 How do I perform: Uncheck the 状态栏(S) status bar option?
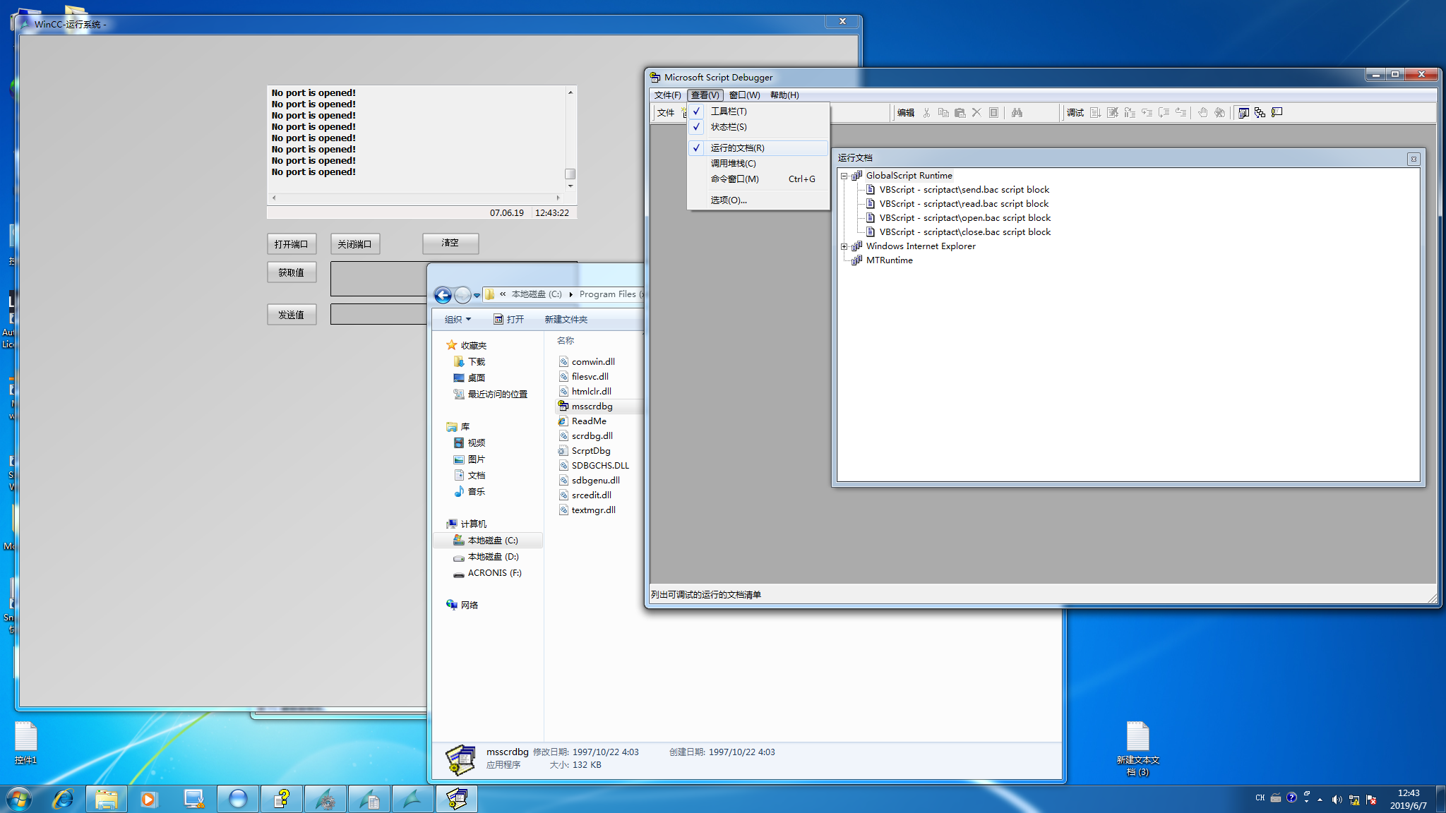pos(728,127)
